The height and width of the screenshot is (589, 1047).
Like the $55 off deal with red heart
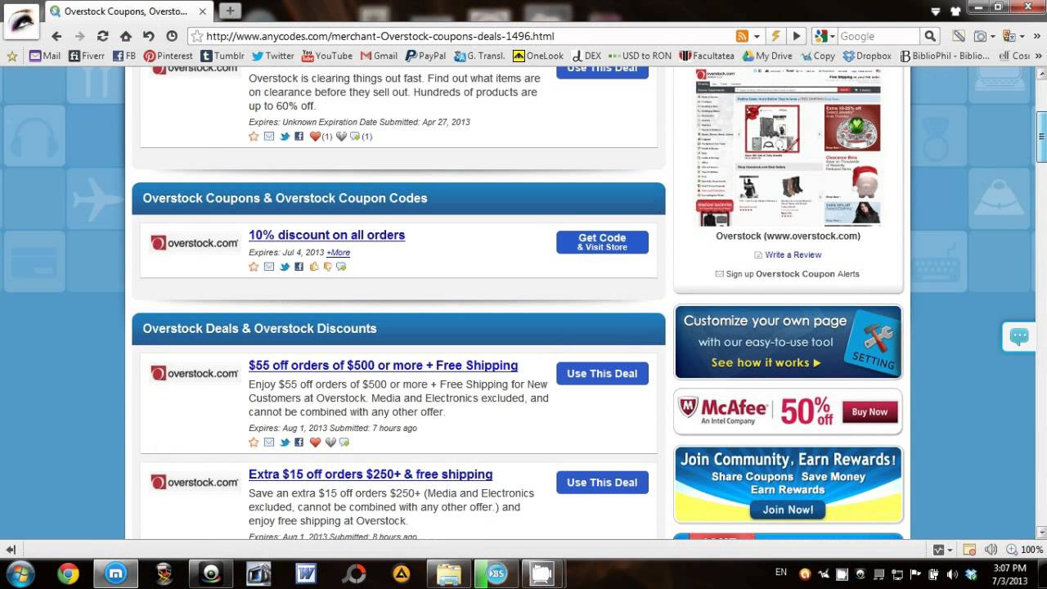coord(315,443)
